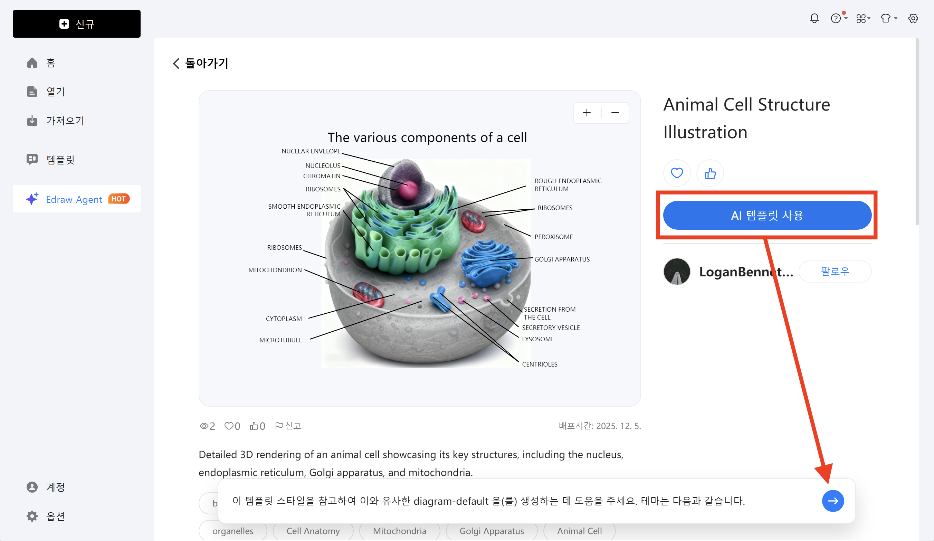Send the prompt with blue arrow button
The width and height of the screenshot is (934, 541).
[832, 501]
